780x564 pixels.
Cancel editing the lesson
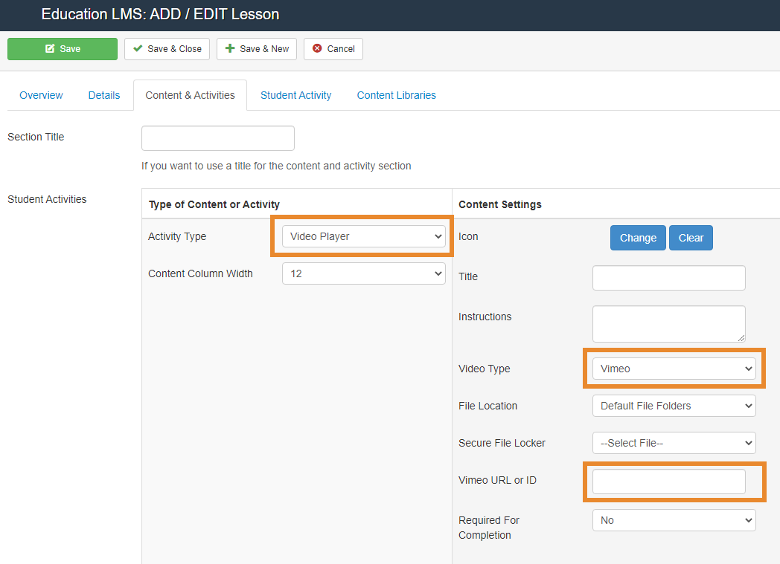point(333,49)
